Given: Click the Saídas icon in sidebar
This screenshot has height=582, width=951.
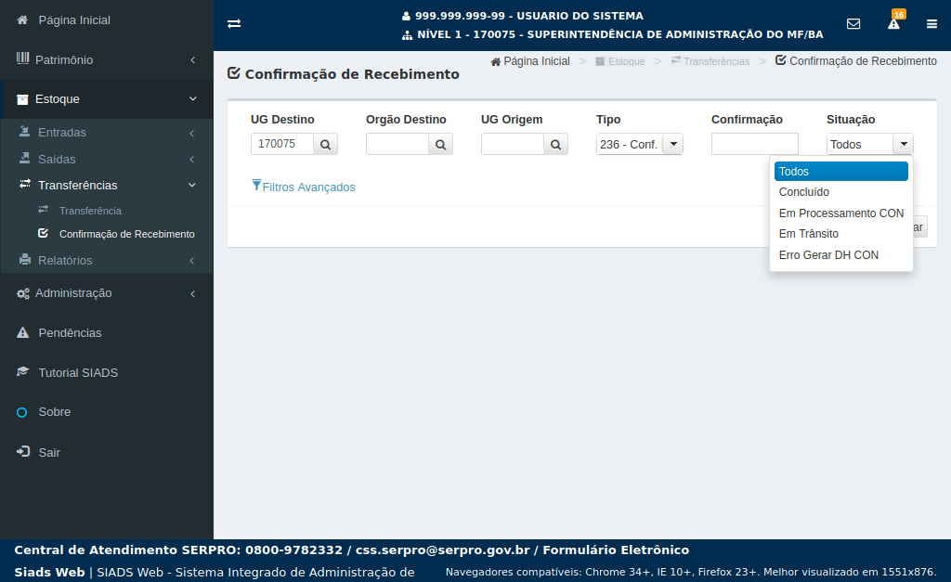Looking at the screenshot, I should [x=25, y=158].
